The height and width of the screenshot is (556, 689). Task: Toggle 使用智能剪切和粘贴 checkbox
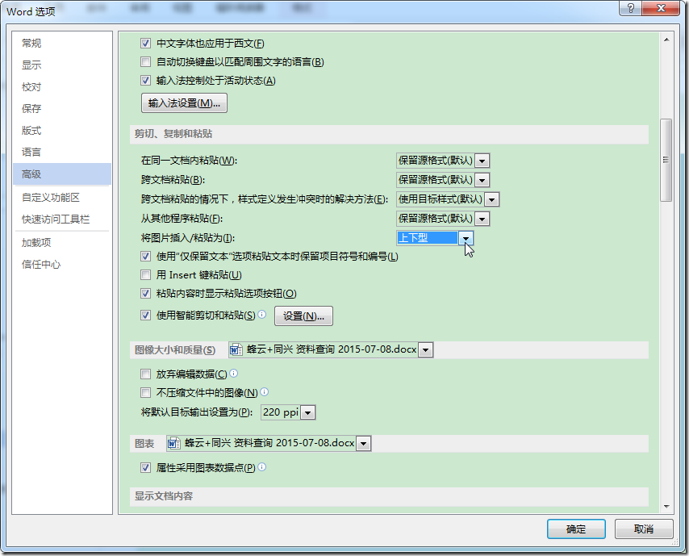click(145, 316)
